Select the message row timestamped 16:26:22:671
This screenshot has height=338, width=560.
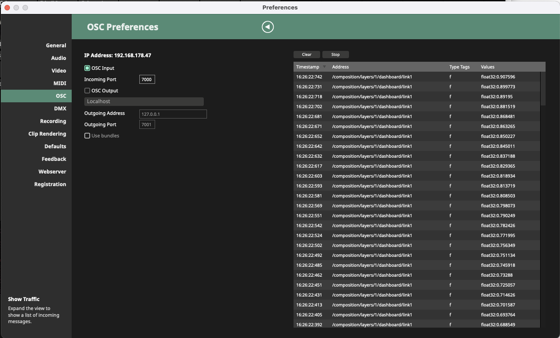[417, 126]
